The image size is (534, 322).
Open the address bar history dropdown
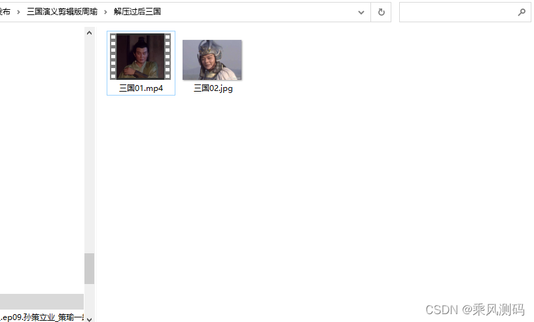point(361,12)
